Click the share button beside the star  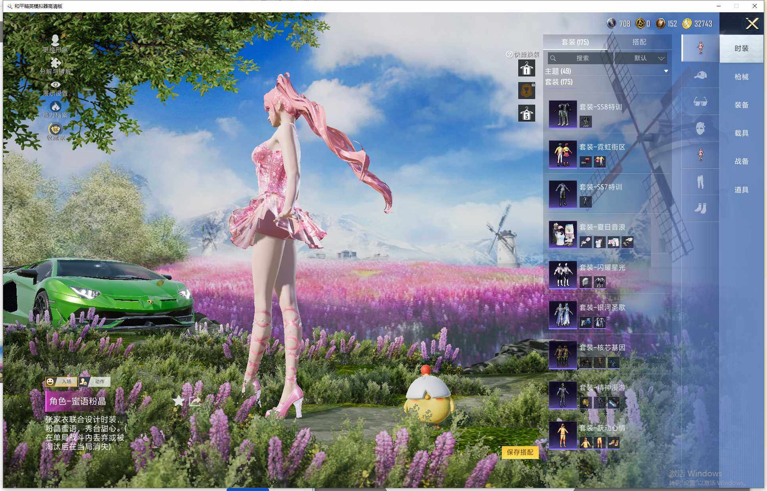pos(195,401)
